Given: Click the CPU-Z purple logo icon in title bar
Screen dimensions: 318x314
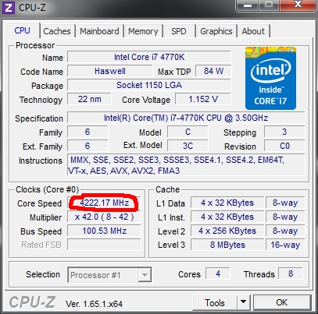Looking at the screenshot, I should pyautogui.click(x=8, y=8).
